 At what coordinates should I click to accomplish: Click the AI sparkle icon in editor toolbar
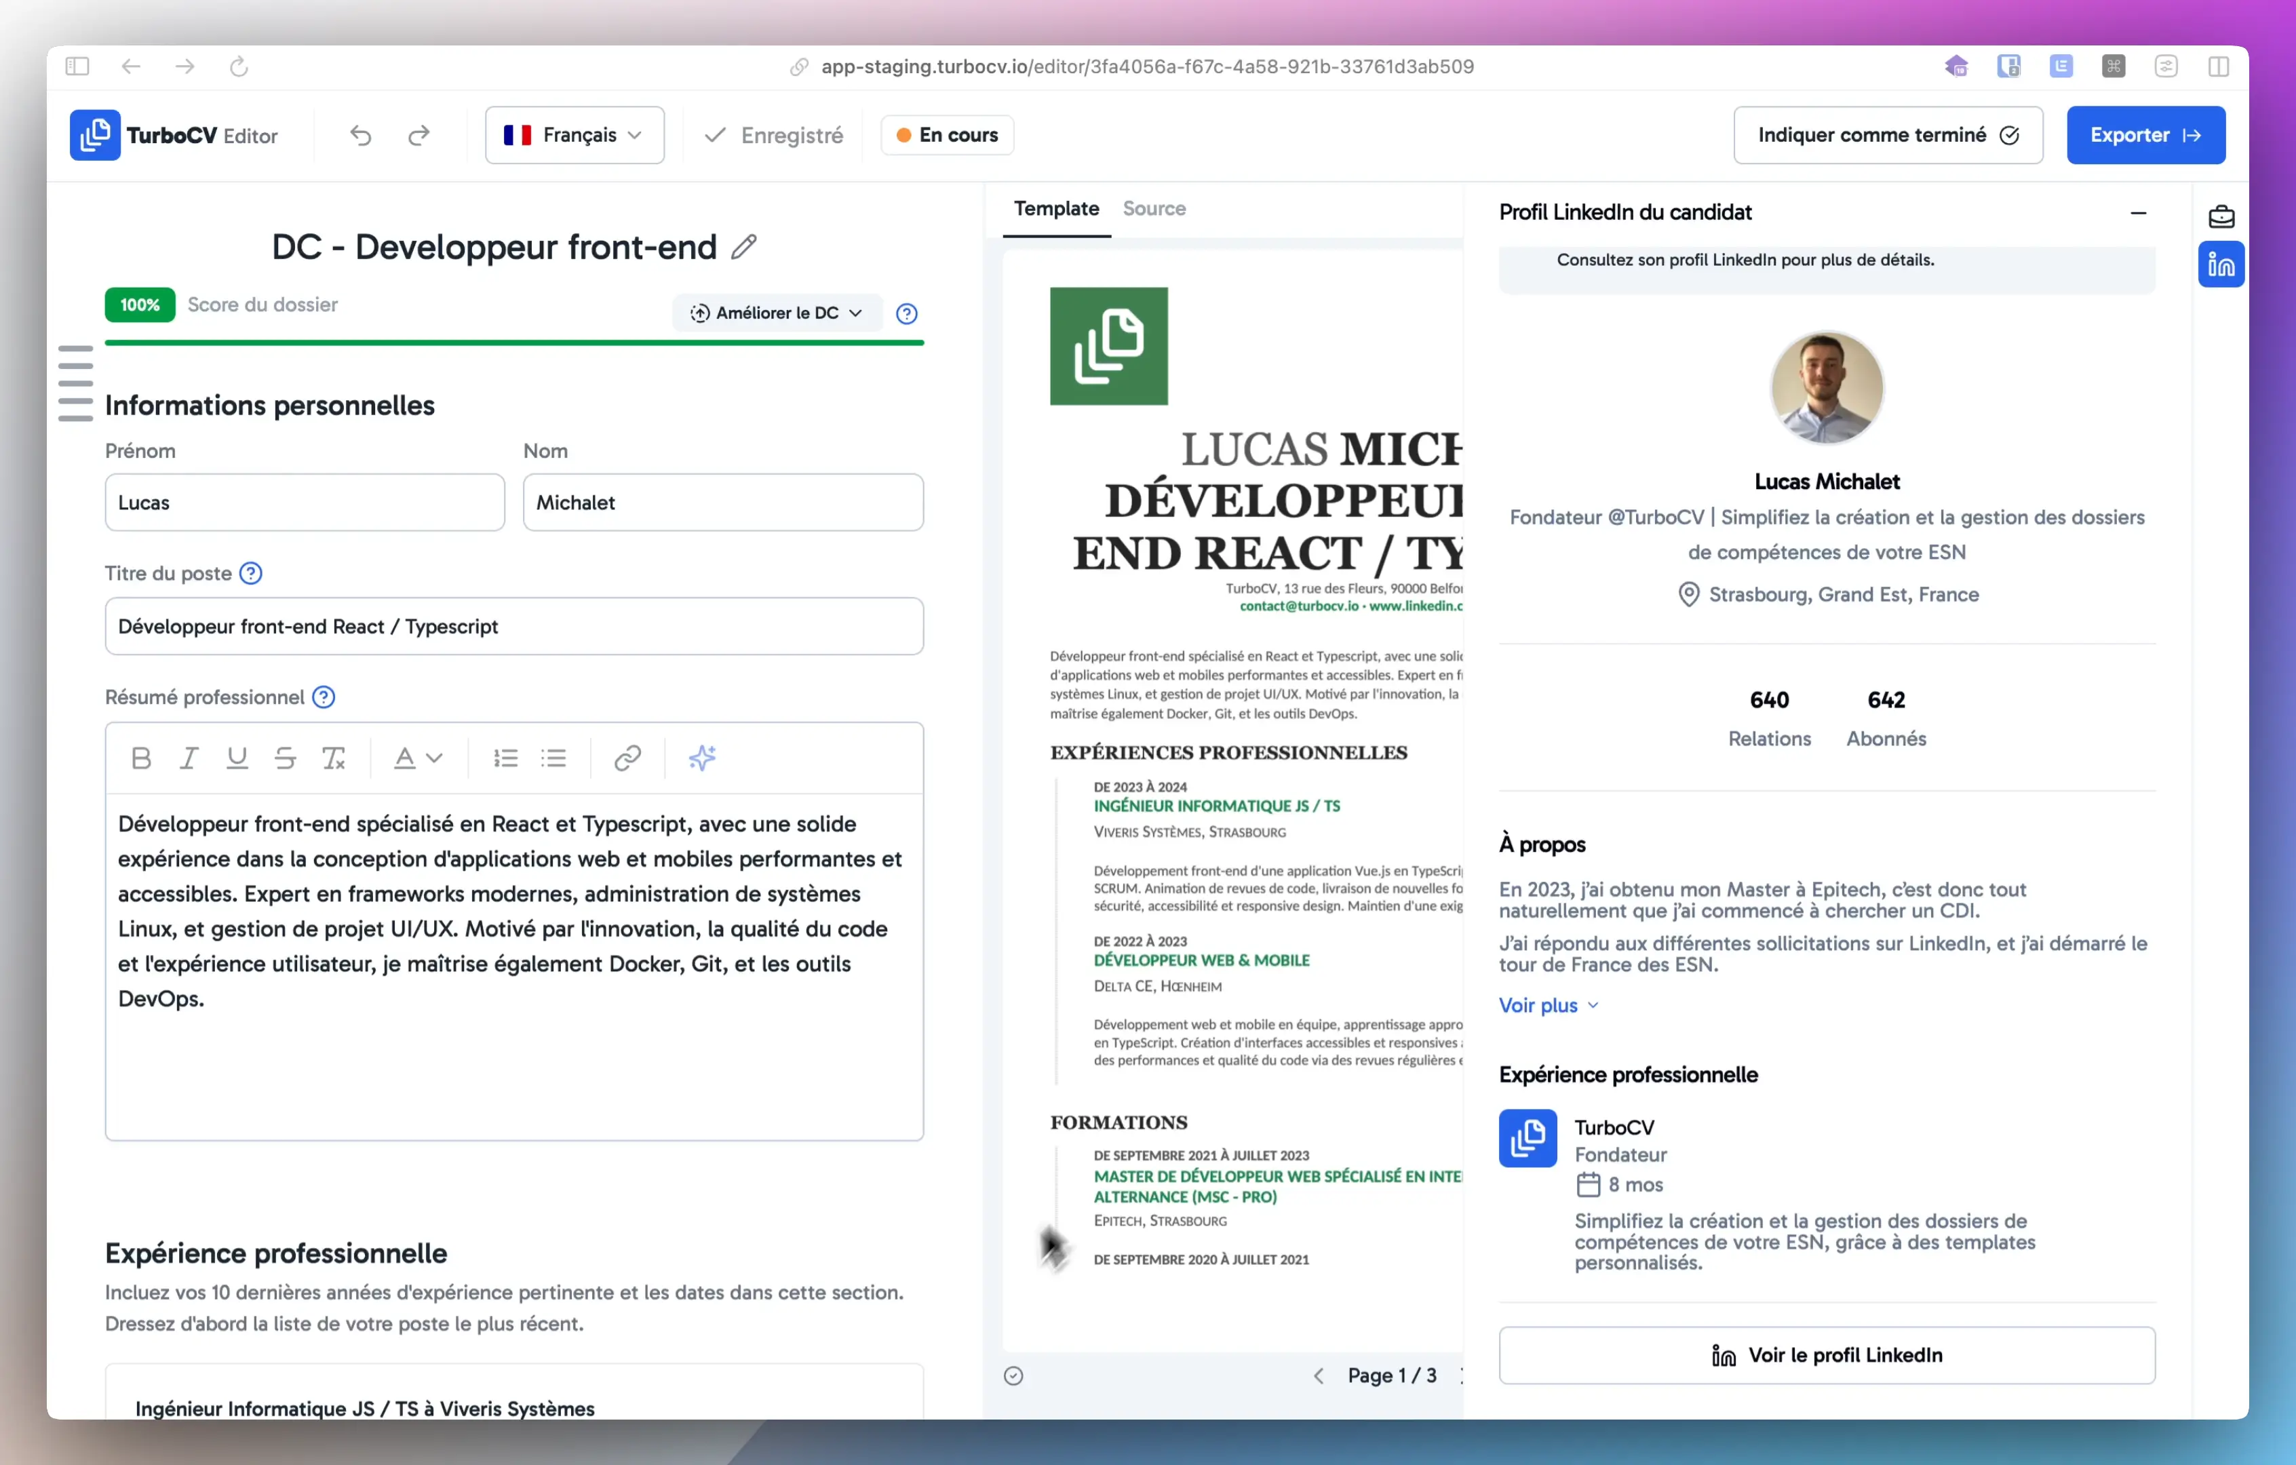702,758
